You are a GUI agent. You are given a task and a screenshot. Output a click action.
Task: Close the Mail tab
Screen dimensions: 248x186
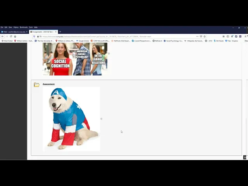[x=27, y=32]
